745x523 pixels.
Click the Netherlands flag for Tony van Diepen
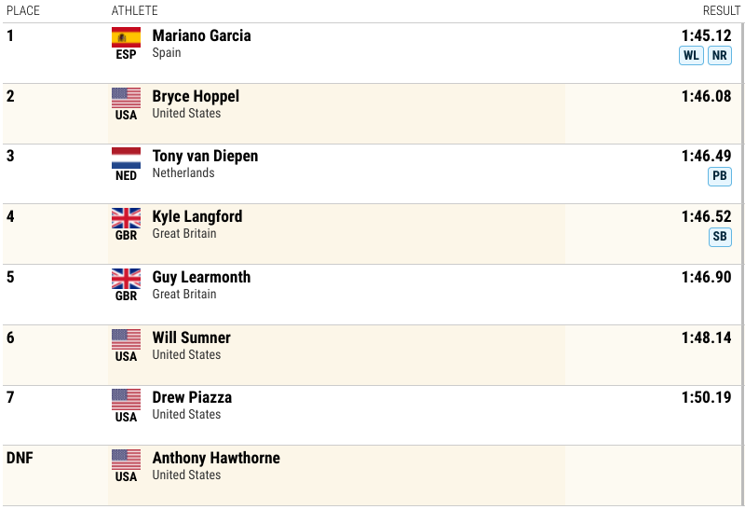[x=126, y=158]
